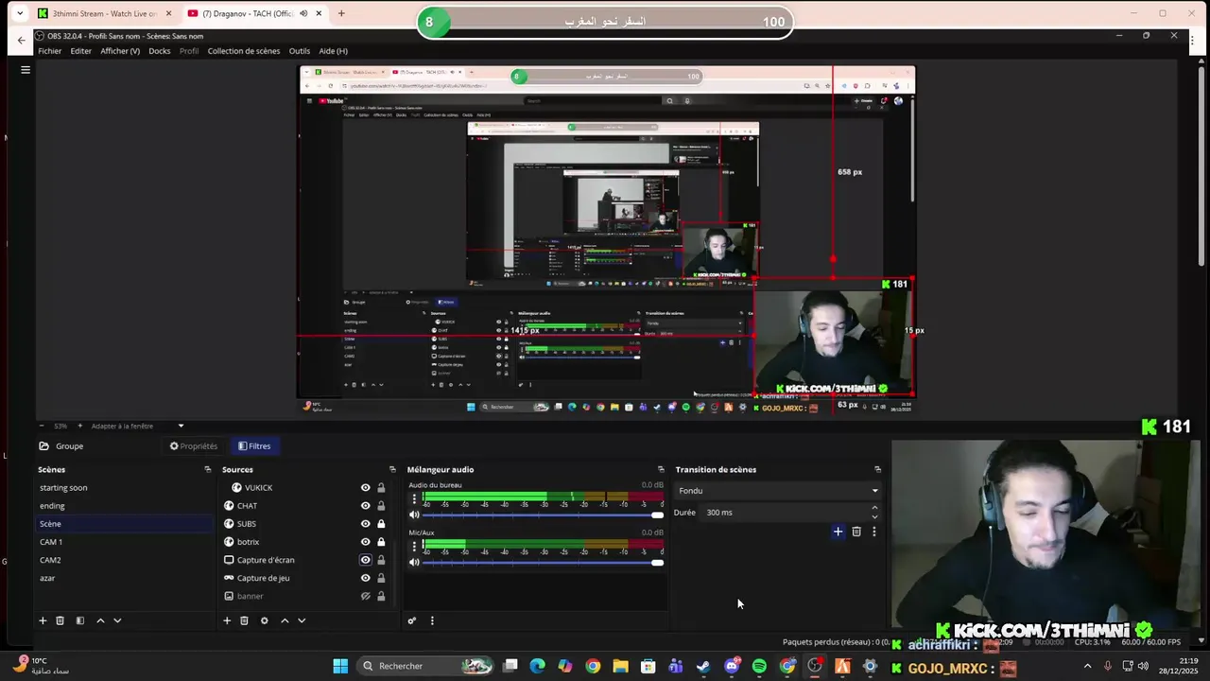Open Audio du bureau options dots

pos(413,498)
